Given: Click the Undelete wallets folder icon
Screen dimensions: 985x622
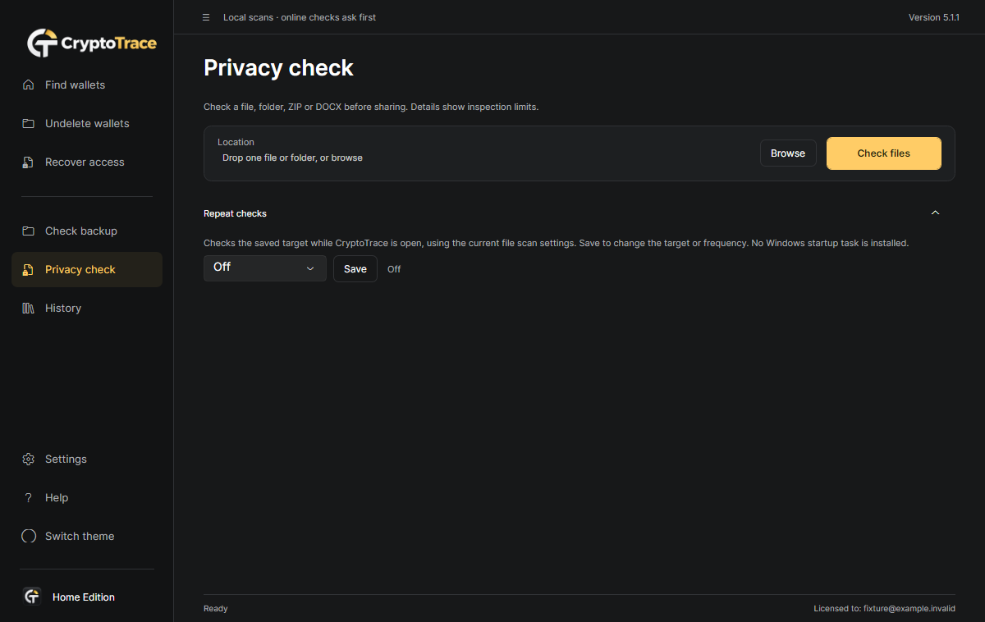Looking at the screenshot, I should point(29,124).
